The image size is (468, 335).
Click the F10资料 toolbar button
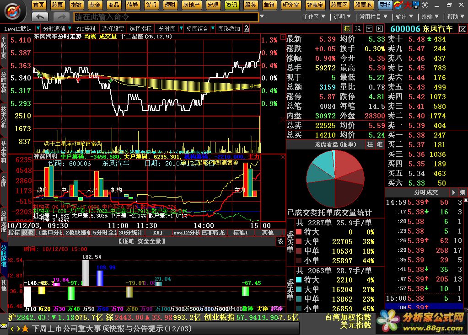(86, 29)
